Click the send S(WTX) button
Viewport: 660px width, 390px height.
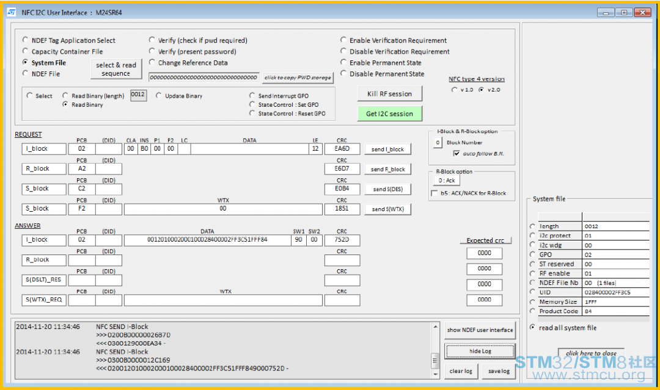point(387,209)
